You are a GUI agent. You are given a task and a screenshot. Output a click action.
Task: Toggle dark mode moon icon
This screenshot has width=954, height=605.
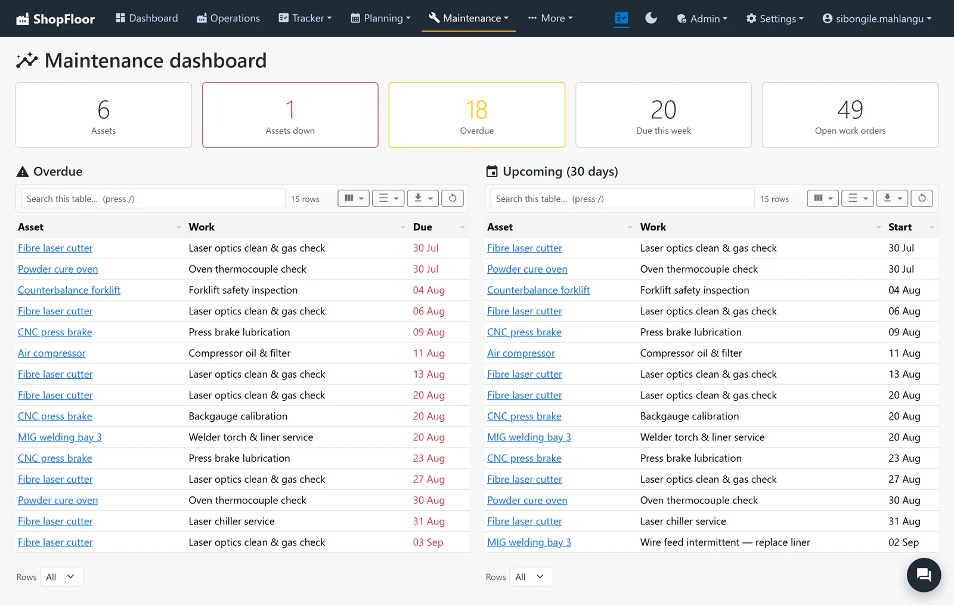coord(651,18)
